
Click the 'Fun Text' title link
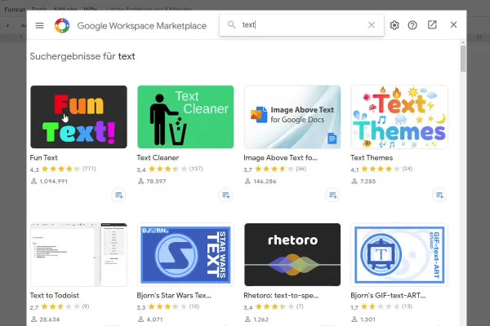pos(44,158)
